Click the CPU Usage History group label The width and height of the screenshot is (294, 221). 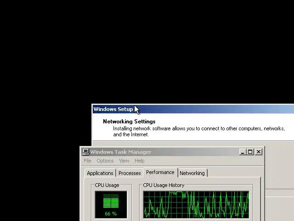(164, 185)
